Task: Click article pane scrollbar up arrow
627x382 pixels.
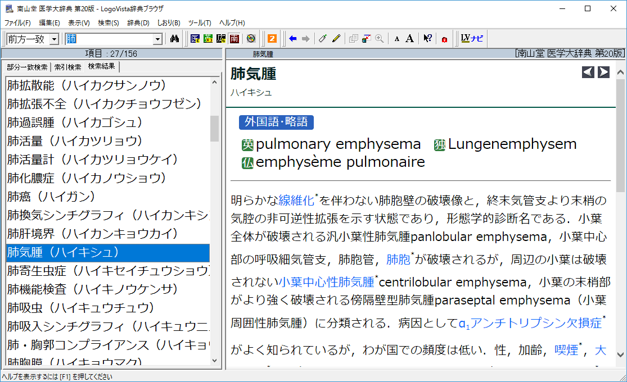Action: point(621,72)
